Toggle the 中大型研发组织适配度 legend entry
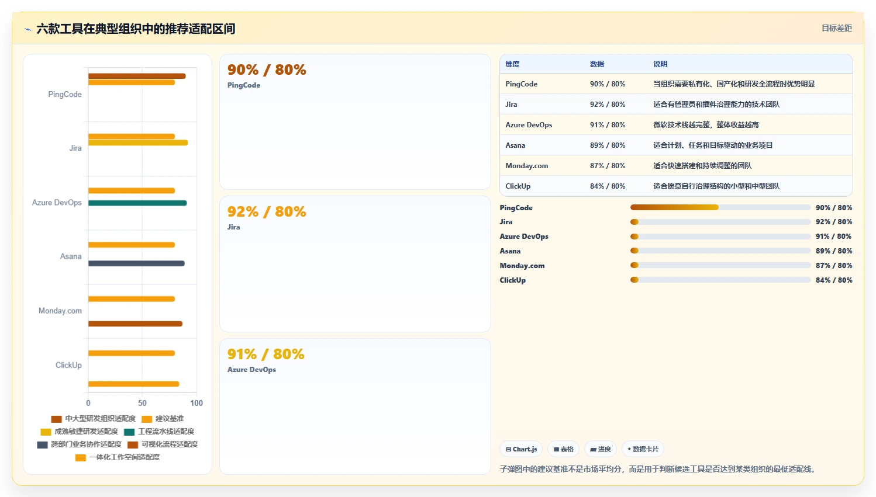 94,419
